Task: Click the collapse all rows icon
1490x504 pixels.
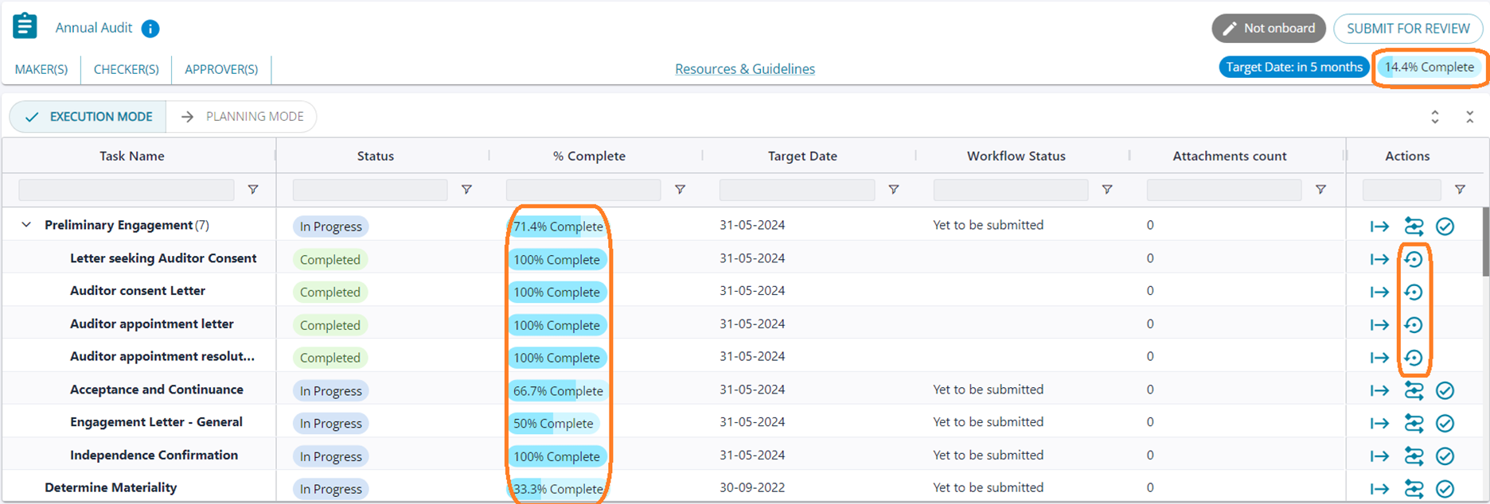Action: click(1469, 117)
